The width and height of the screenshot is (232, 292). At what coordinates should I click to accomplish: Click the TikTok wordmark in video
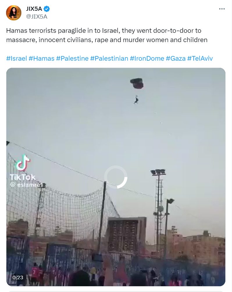click(x=23, y=177)
